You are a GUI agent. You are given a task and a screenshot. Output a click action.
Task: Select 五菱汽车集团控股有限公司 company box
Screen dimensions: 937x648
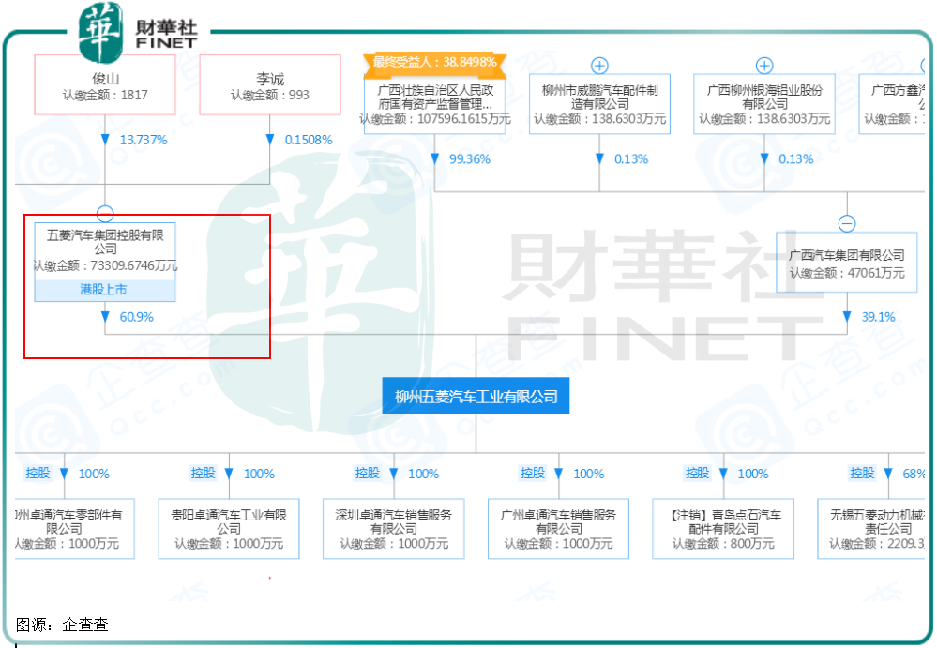pyautogui.click(x=105, y=263)
